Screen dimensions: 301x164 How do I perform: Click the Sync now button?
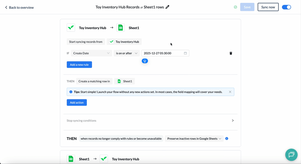click(x=268, y=7)
